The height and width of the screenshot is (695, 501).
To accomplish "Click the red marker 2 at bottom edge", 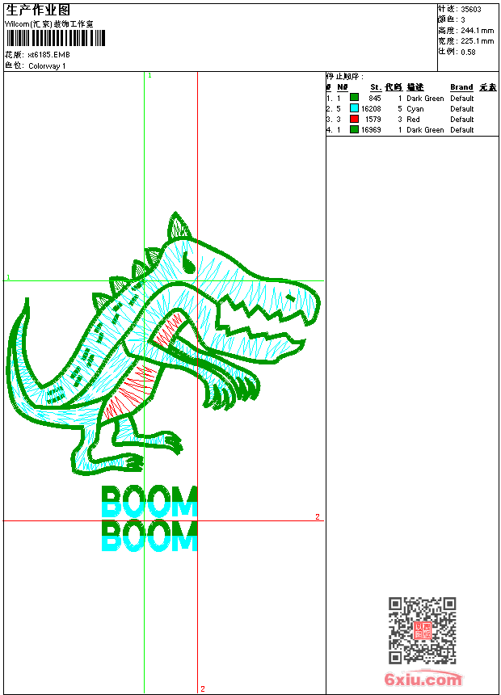I will [x=202, y=689].
